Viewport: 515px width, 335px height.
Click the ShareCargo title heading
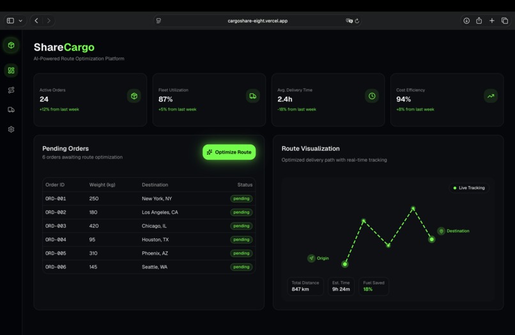64,47
